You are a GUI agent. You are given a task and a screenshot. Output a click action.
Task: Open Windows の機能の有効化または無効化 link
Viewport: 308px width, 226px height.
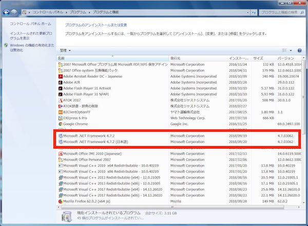pyautogui.click(x=32, y=48)
